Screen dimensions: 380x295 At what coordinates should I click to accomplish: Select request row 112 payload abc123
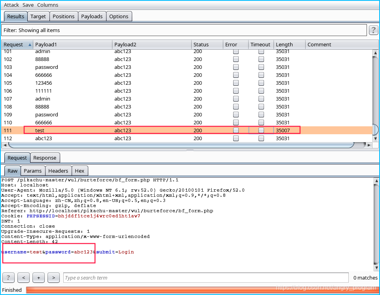click(187, 139)
